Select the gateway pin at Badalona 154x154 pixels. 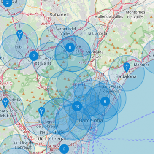pos(127,68)
